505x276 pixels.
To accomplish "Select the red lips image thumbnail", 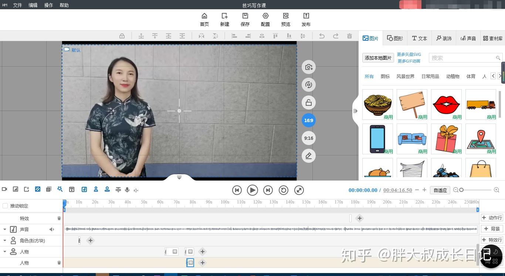I will click(447, 104).
